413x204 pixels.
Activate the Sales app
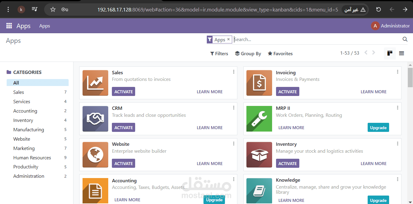point(123,92)
